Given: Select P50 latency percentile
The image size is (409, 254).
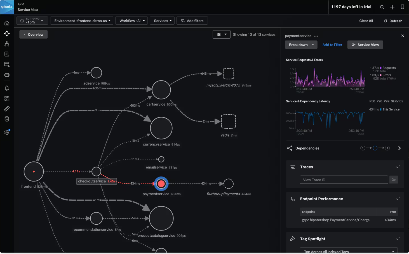Looking at the screenshot, I should tap(372, 101).
